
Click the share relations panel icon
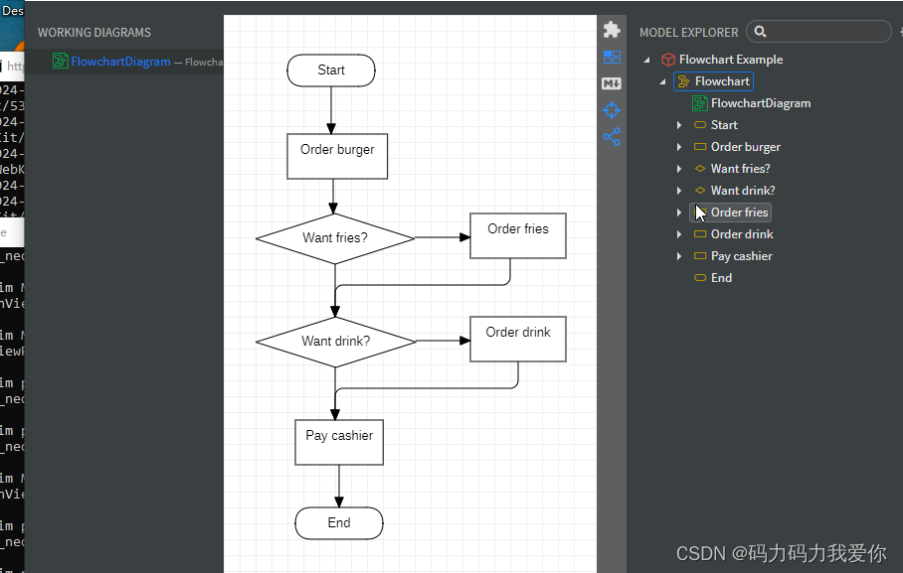[612, 137]
